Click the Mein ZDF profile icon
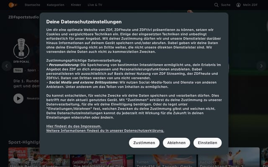This screenshot has height=167, width=268. (x=238, y=5)
